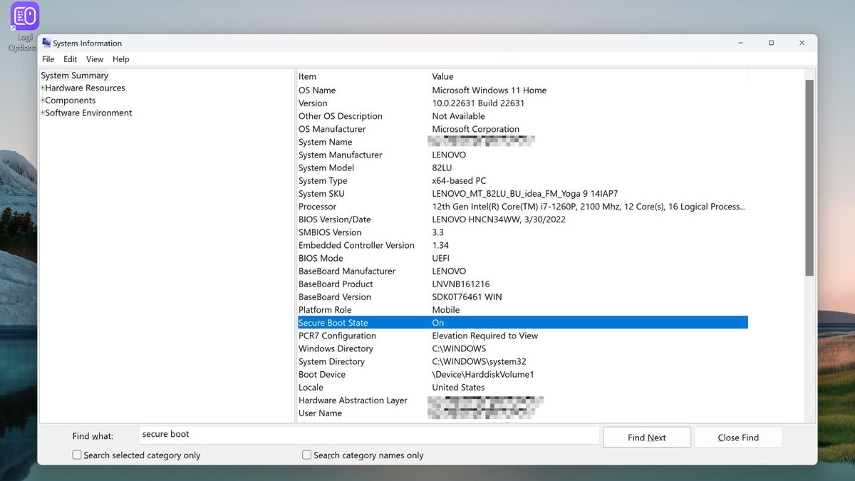Select the OS Name row

click(x=522, y=90)
